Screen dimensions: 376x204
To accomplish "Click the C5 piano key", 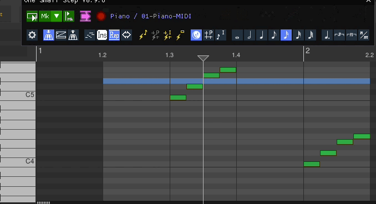I will pyautogui.click(x=18, y=96).
